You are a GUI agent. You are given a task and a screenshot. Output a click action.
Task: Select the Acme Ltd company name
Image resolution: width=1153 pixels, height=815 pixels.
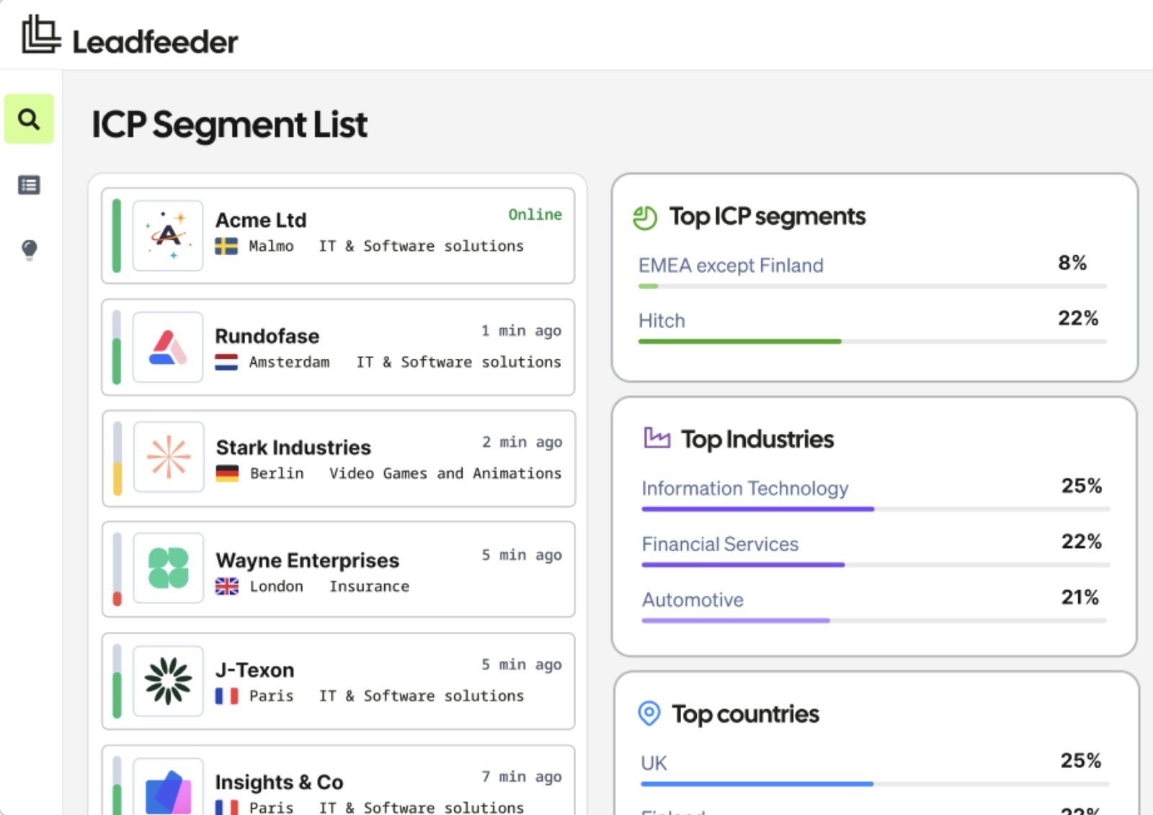point(261,220)
